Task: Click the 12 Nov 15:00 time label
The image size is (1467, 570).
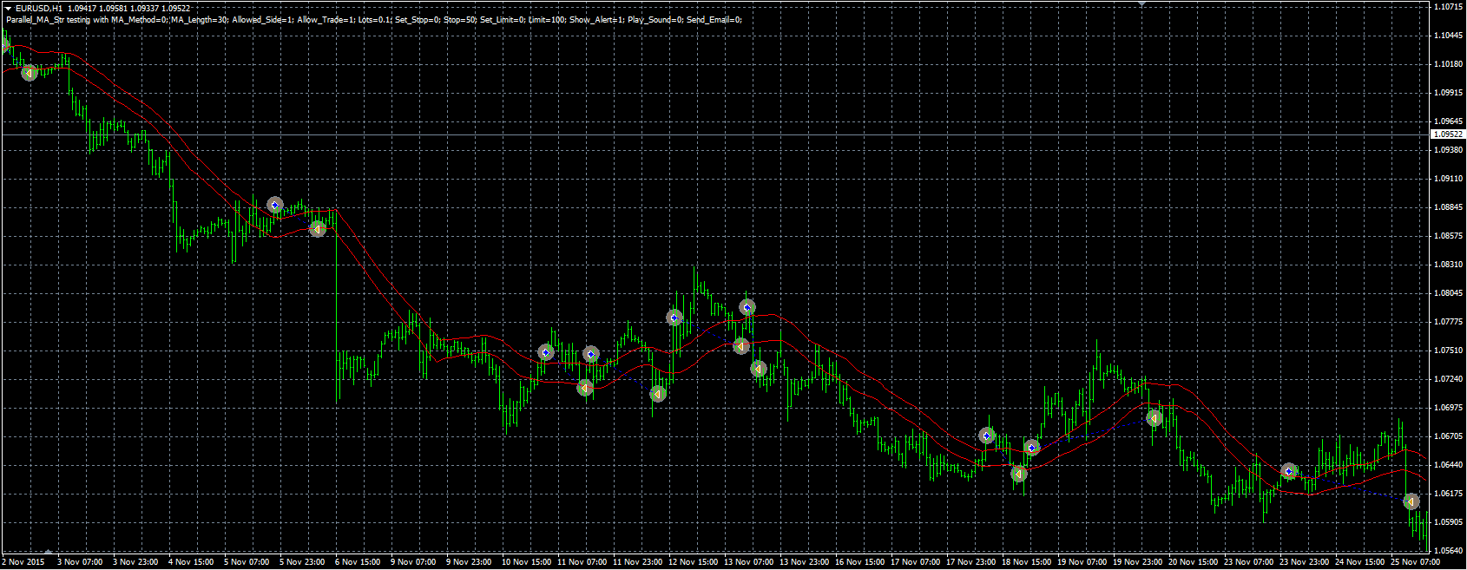Action: click(x=693, y=562)
